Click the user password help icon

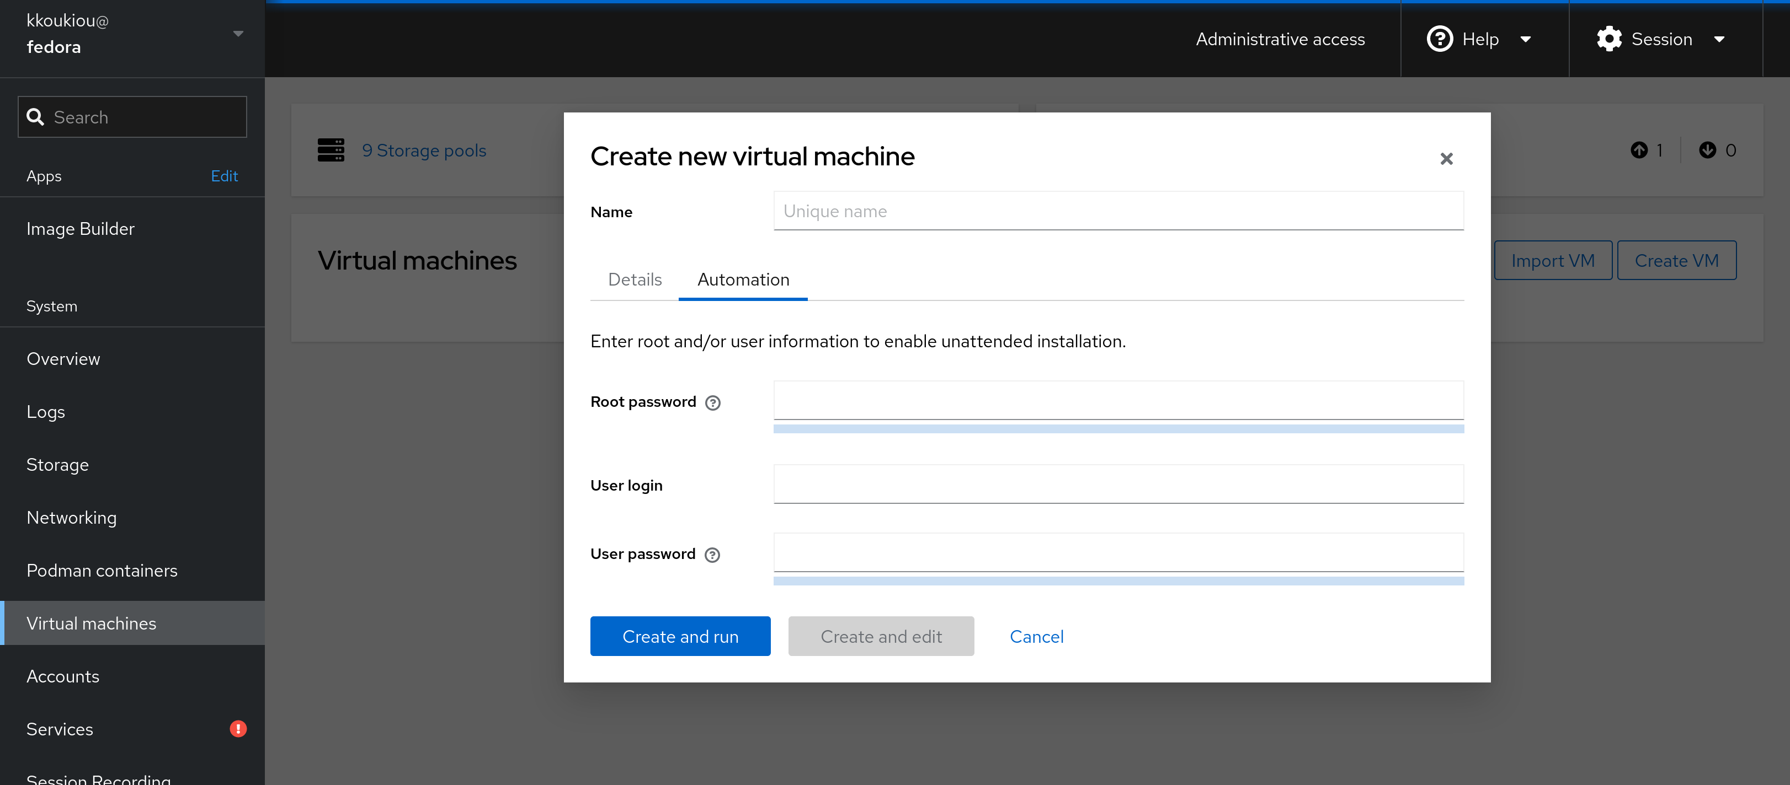(x=712, y=555)
